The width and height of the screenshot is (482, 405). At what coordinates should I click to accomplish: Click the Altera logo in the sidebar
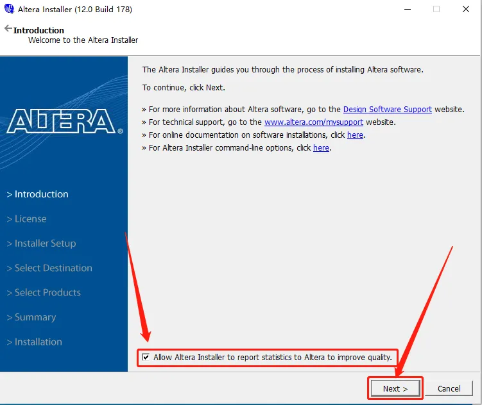pyautogui.click(x=65, y=121)
